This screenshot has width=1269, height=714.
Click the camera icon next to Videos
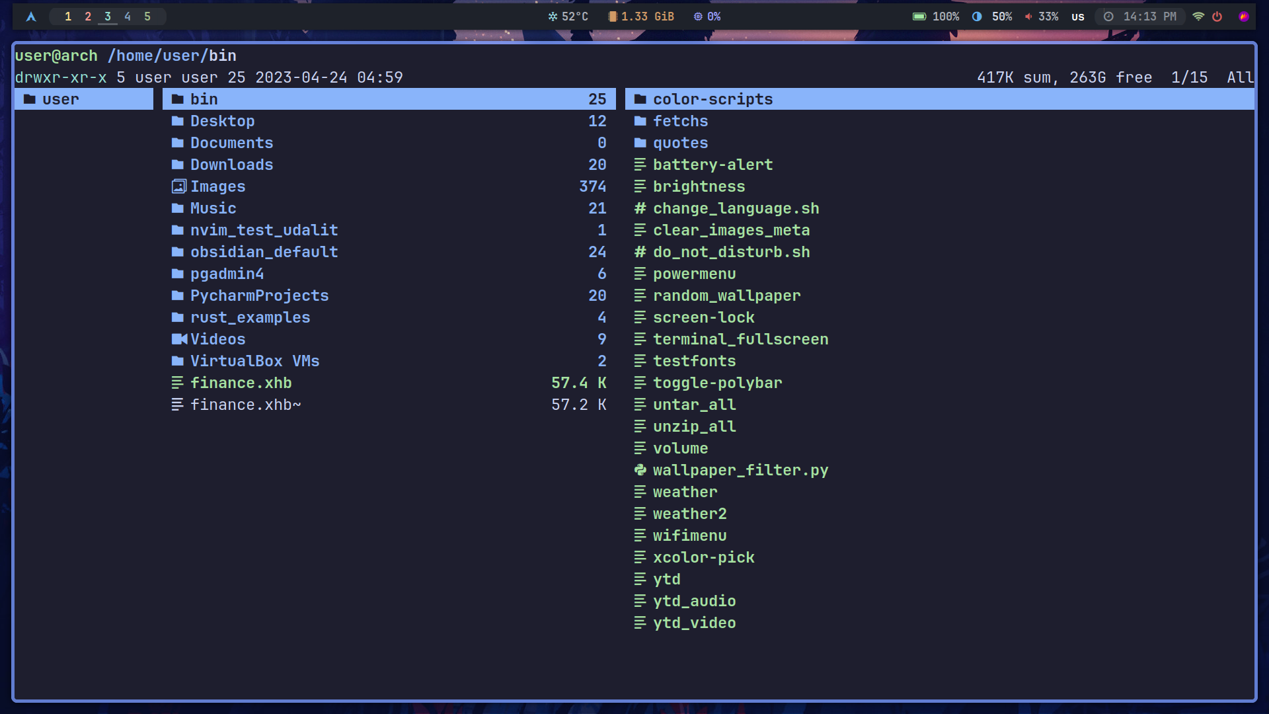(x=178, y=339)
